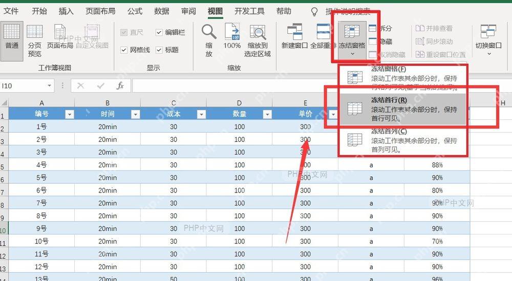Select the 20min cell in 5号 row
Viewport: 512px width, 281px height.
(x=108, y=178)
